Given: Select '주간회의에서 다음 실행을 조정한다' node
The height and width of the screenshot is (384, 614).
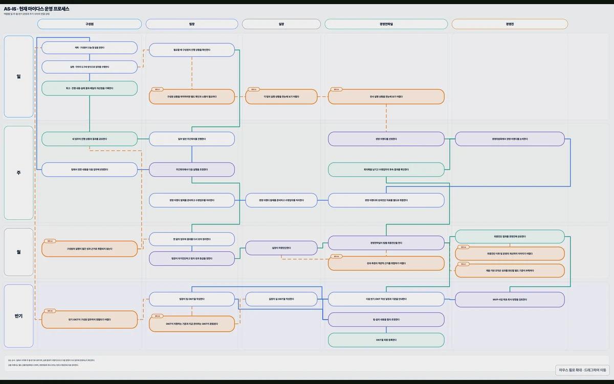Looking at the screenshot, I should (192, 169).
